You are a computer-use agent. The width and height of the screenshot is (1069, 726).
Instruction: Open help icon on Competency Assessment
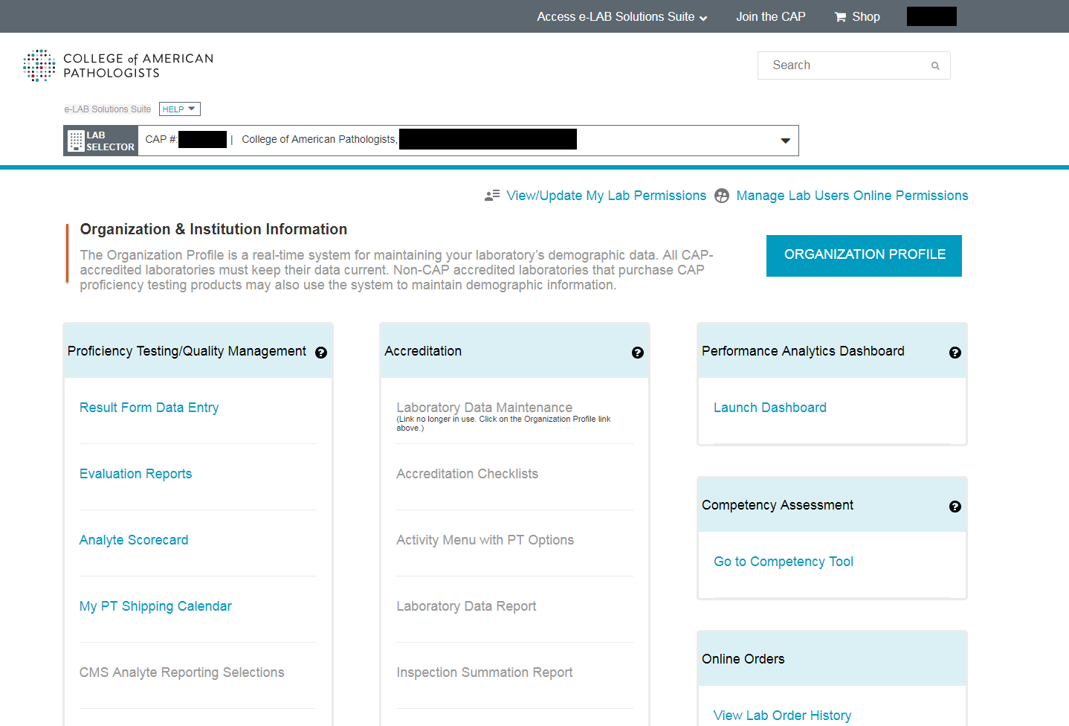coord(955,507)
